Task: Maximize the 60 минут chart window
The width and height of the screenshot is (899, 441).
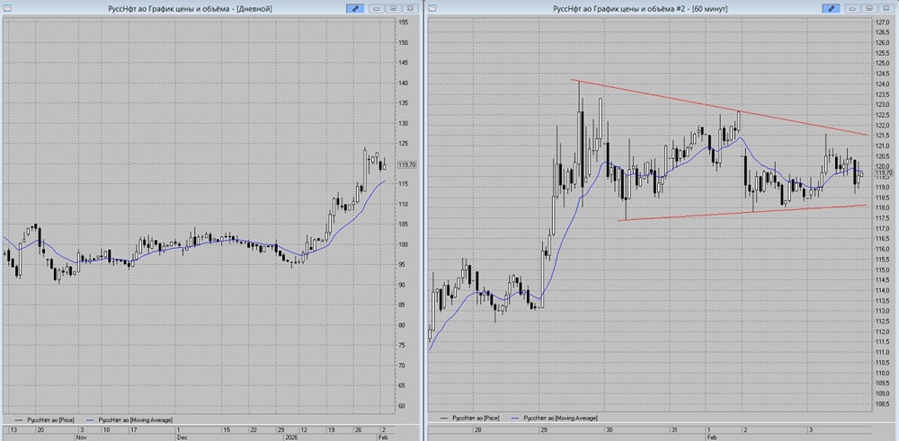Action: pos(869,9)
